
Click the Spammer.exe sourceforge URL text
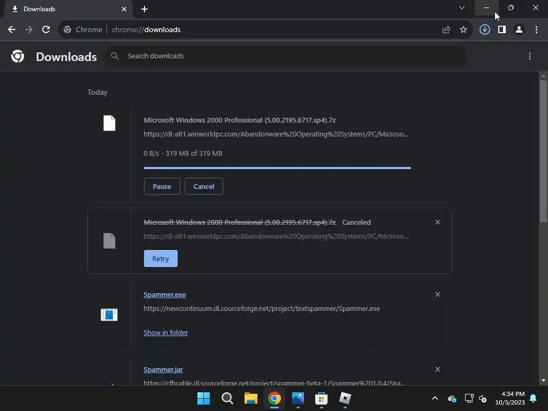tap(262, 309)
